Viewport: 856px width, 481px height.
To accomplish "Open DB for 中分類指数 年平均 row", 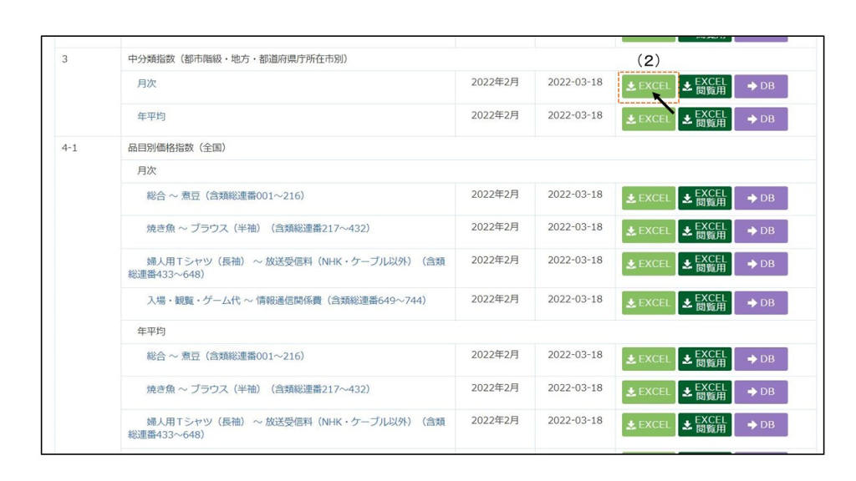I will [x=761, y=119].
